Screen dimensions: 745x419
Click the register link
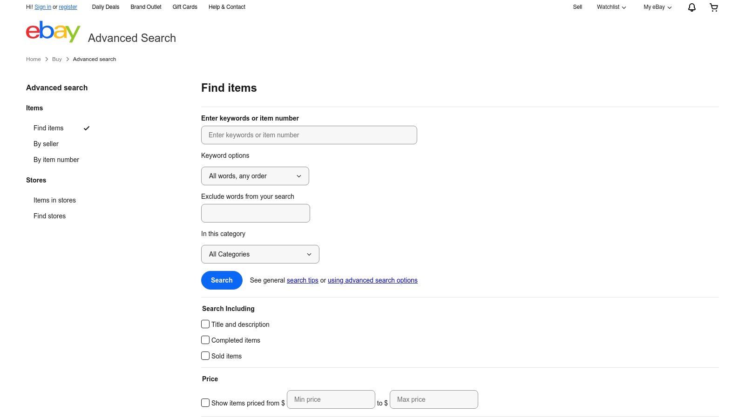click(x=68, y=7)
